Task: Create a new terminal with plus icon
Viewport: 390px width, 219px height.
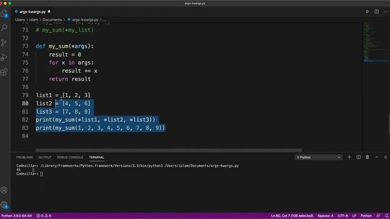Action: point(349,157)
